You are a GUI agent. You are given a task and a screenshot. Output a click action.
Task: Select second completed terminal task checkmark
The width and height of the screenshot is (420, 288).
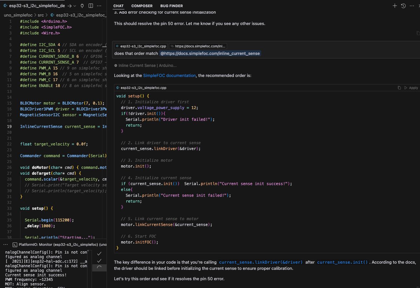tap(99, 260)
